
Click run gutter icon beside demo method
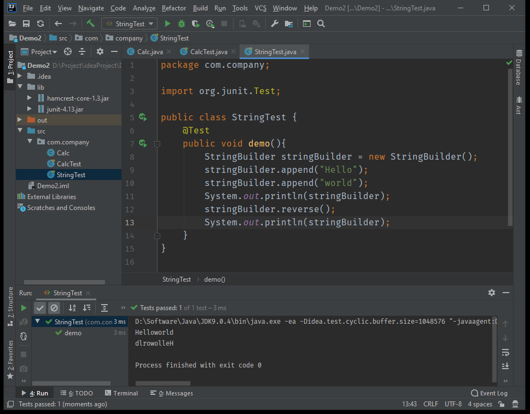[143, 144]
